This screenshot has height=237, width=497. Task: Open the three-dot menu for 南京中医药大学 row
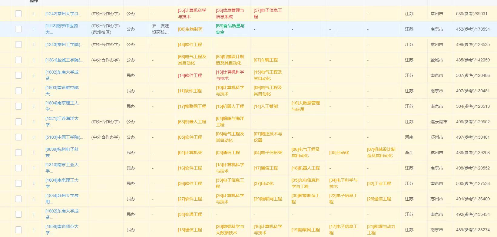34,29
